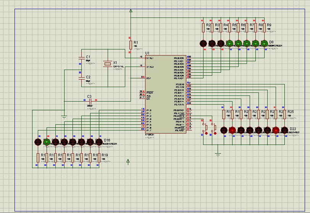The width and height of the screenshot is (310, 213).
Task: Select the R25 resistor symbol
Action: pyautogui.click(x=284, y=114)
